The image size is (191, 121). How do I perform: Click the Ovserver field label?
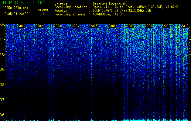pos(62,3)
